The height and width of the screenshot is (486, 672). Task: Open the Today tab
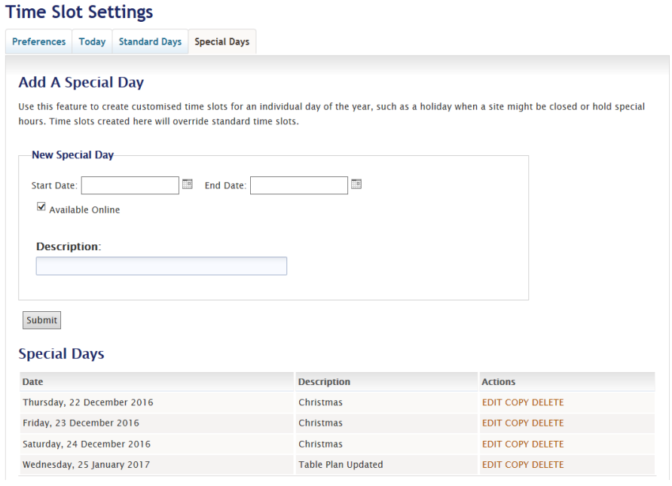point(92,42)
